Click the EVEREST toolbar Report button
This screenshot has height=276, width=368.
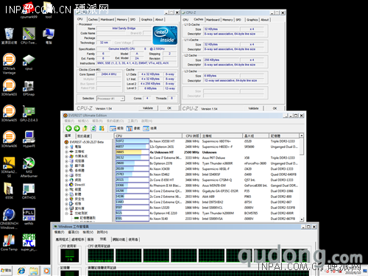pyautogui.click(x=117, y=128)
